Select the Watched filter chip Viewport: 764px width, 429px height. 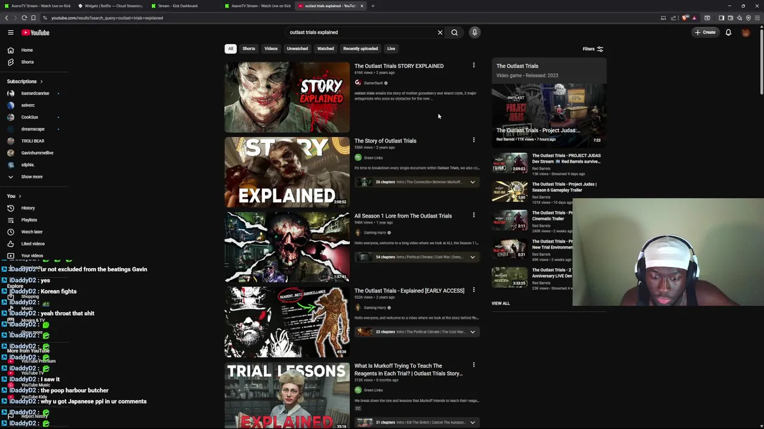325,49
